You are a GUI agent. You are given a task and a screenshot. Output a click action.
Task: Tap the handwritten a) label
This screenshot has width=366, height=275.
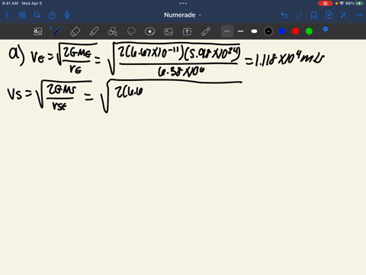tap(17, 56)
